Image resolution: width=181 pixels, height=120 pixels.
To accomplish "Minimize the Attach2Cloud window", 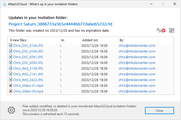I will click(x=151, y=4).
